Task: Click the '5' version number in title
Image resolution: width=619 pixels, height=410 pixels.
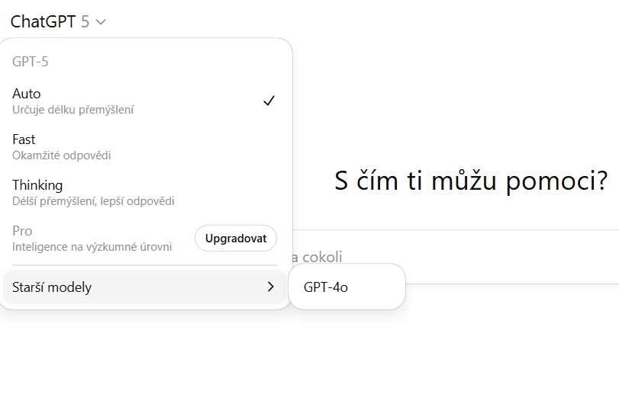Action: (85, 21)
